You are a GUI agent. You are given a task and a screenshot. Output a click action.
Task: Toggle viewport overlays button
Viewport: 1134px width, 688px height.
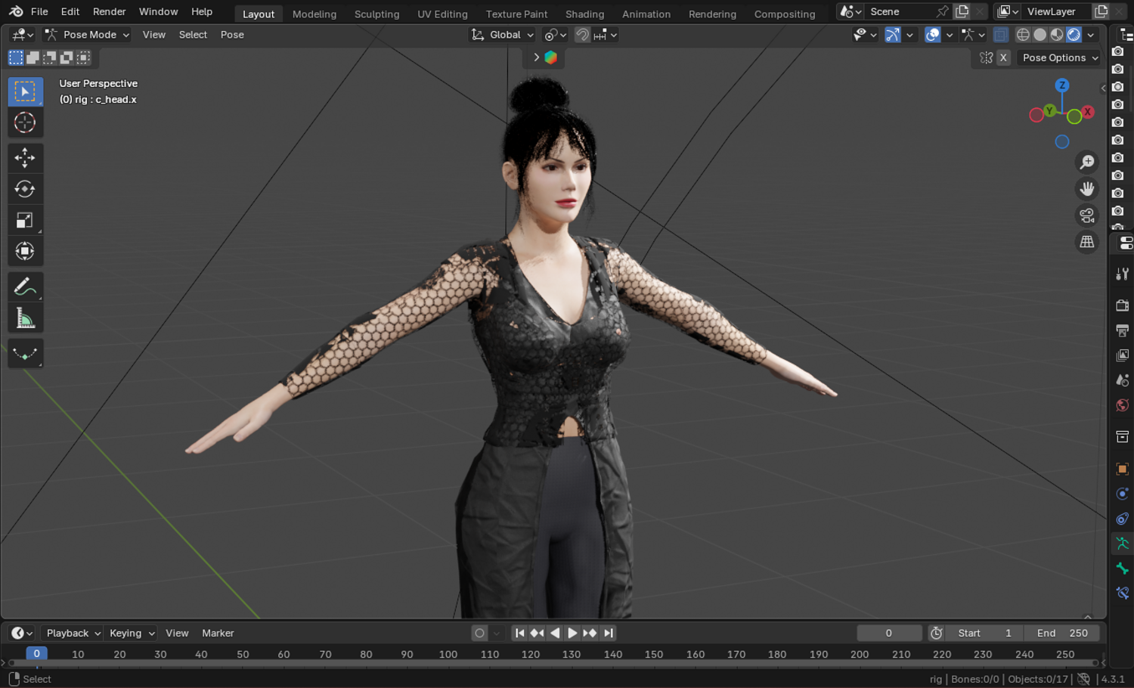(933, 35)
